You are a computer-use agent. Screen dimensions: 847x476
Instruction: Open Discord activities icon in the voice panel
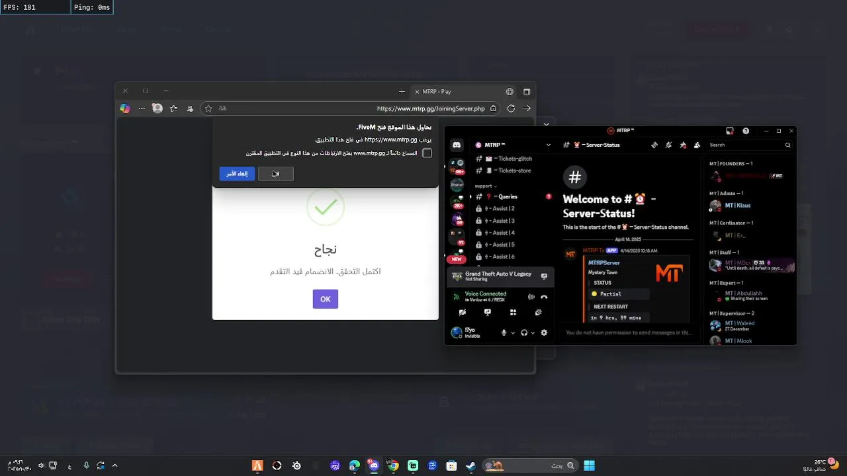513,313
